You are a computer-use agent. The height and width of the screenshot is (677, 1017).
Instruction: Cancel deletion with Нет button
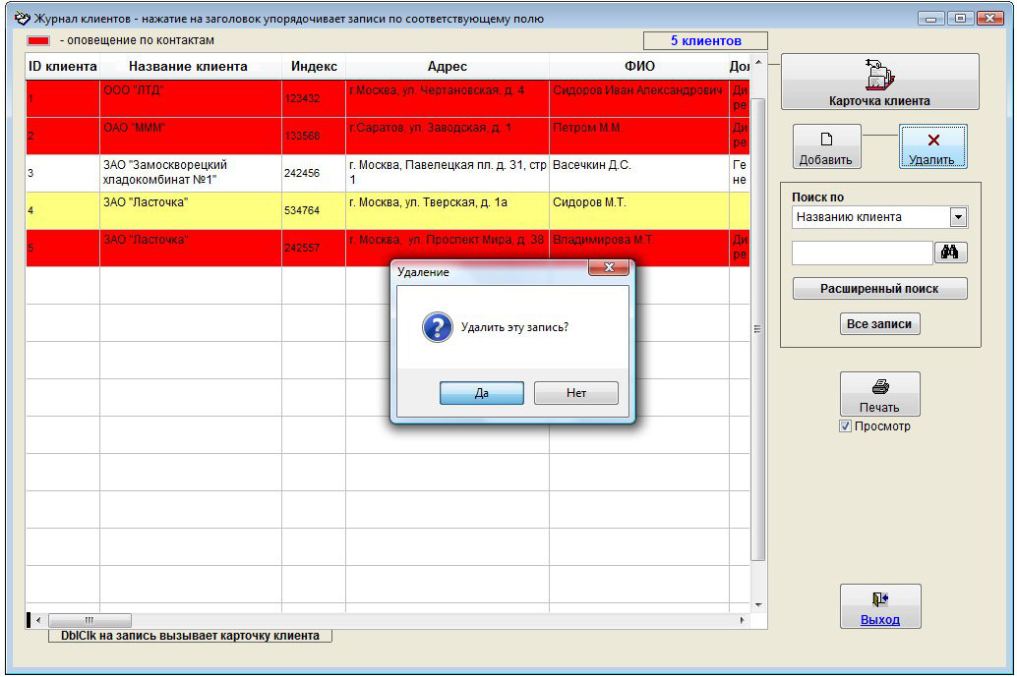[575, 393]
